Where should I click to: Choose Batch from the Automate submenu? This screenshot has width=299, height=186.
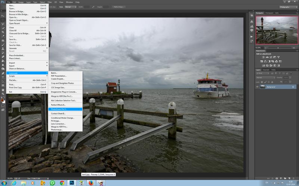(65, 73)
